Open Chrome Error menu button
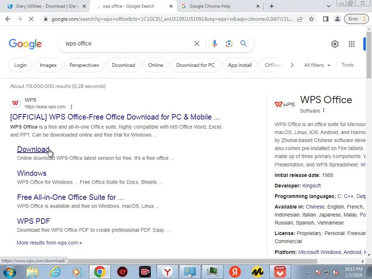 click(x=356, y=19)
